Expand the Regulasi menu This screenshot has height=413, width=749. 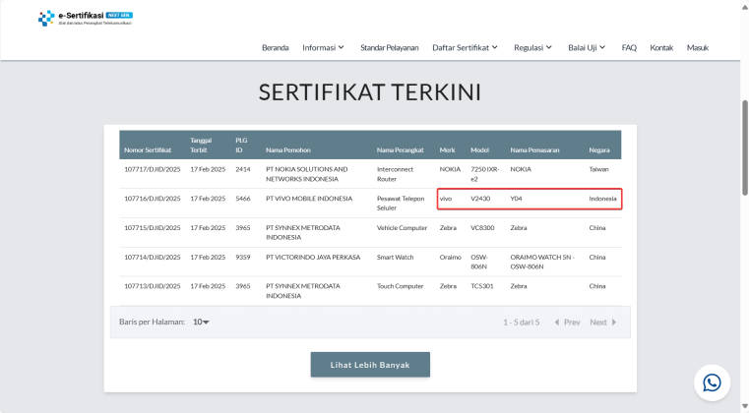(x=533, y=48)
